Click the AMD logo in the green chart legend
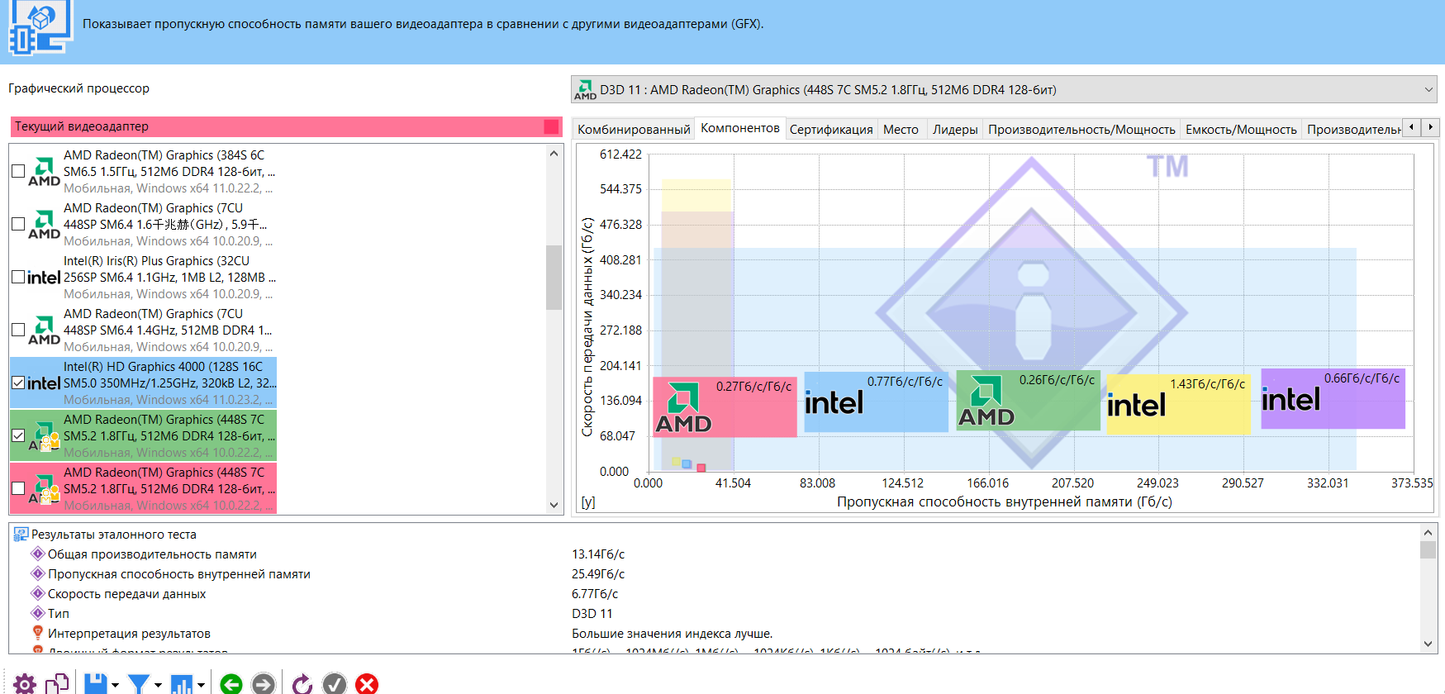This screenshot has height=694, width=1445. point(986,402)
